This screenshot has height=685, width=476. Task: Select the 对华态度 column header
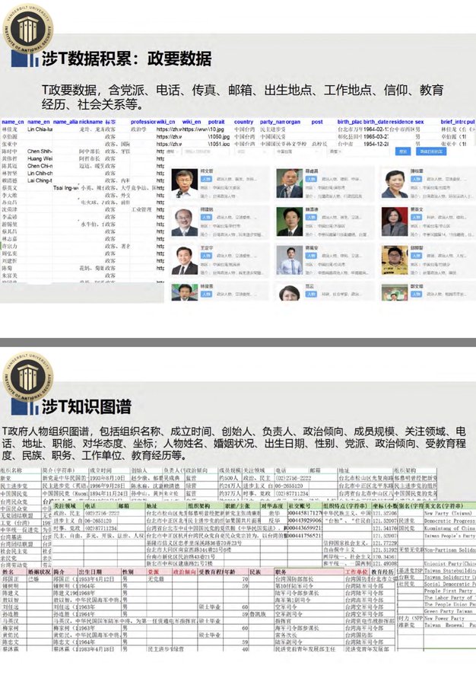pos(271,505)
